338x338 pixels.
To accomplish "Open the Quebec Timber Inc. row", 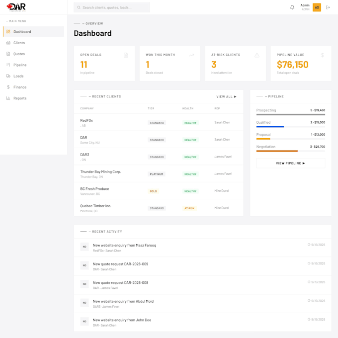I will [x=159, y=208].
